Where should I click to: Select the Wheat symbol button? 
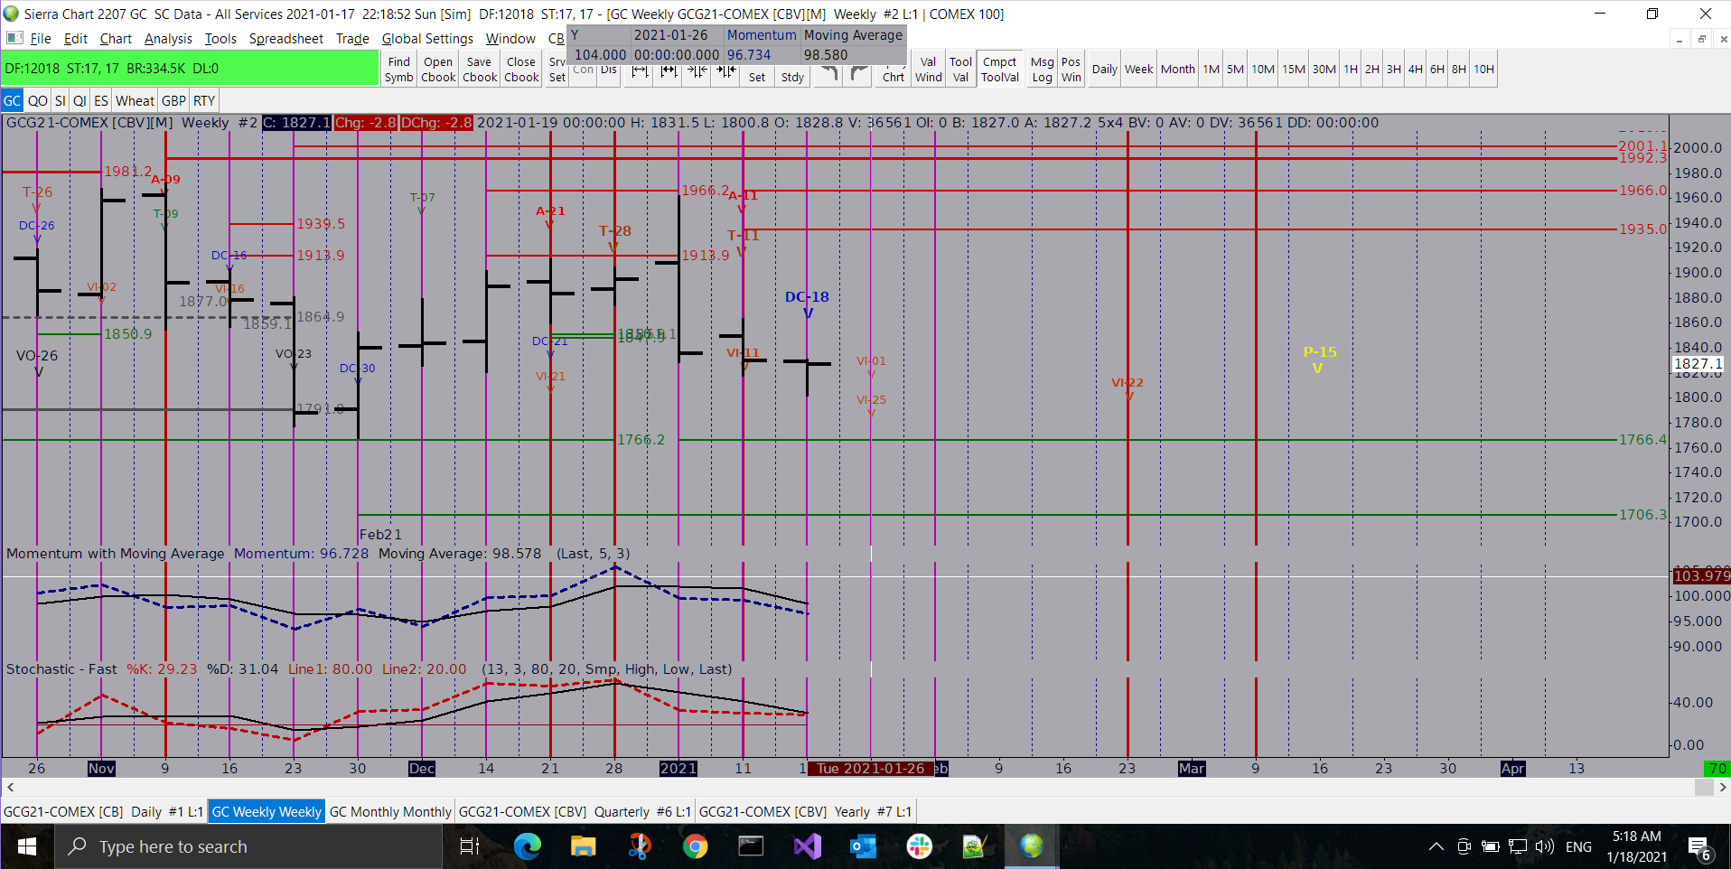(x=135, y=100)
